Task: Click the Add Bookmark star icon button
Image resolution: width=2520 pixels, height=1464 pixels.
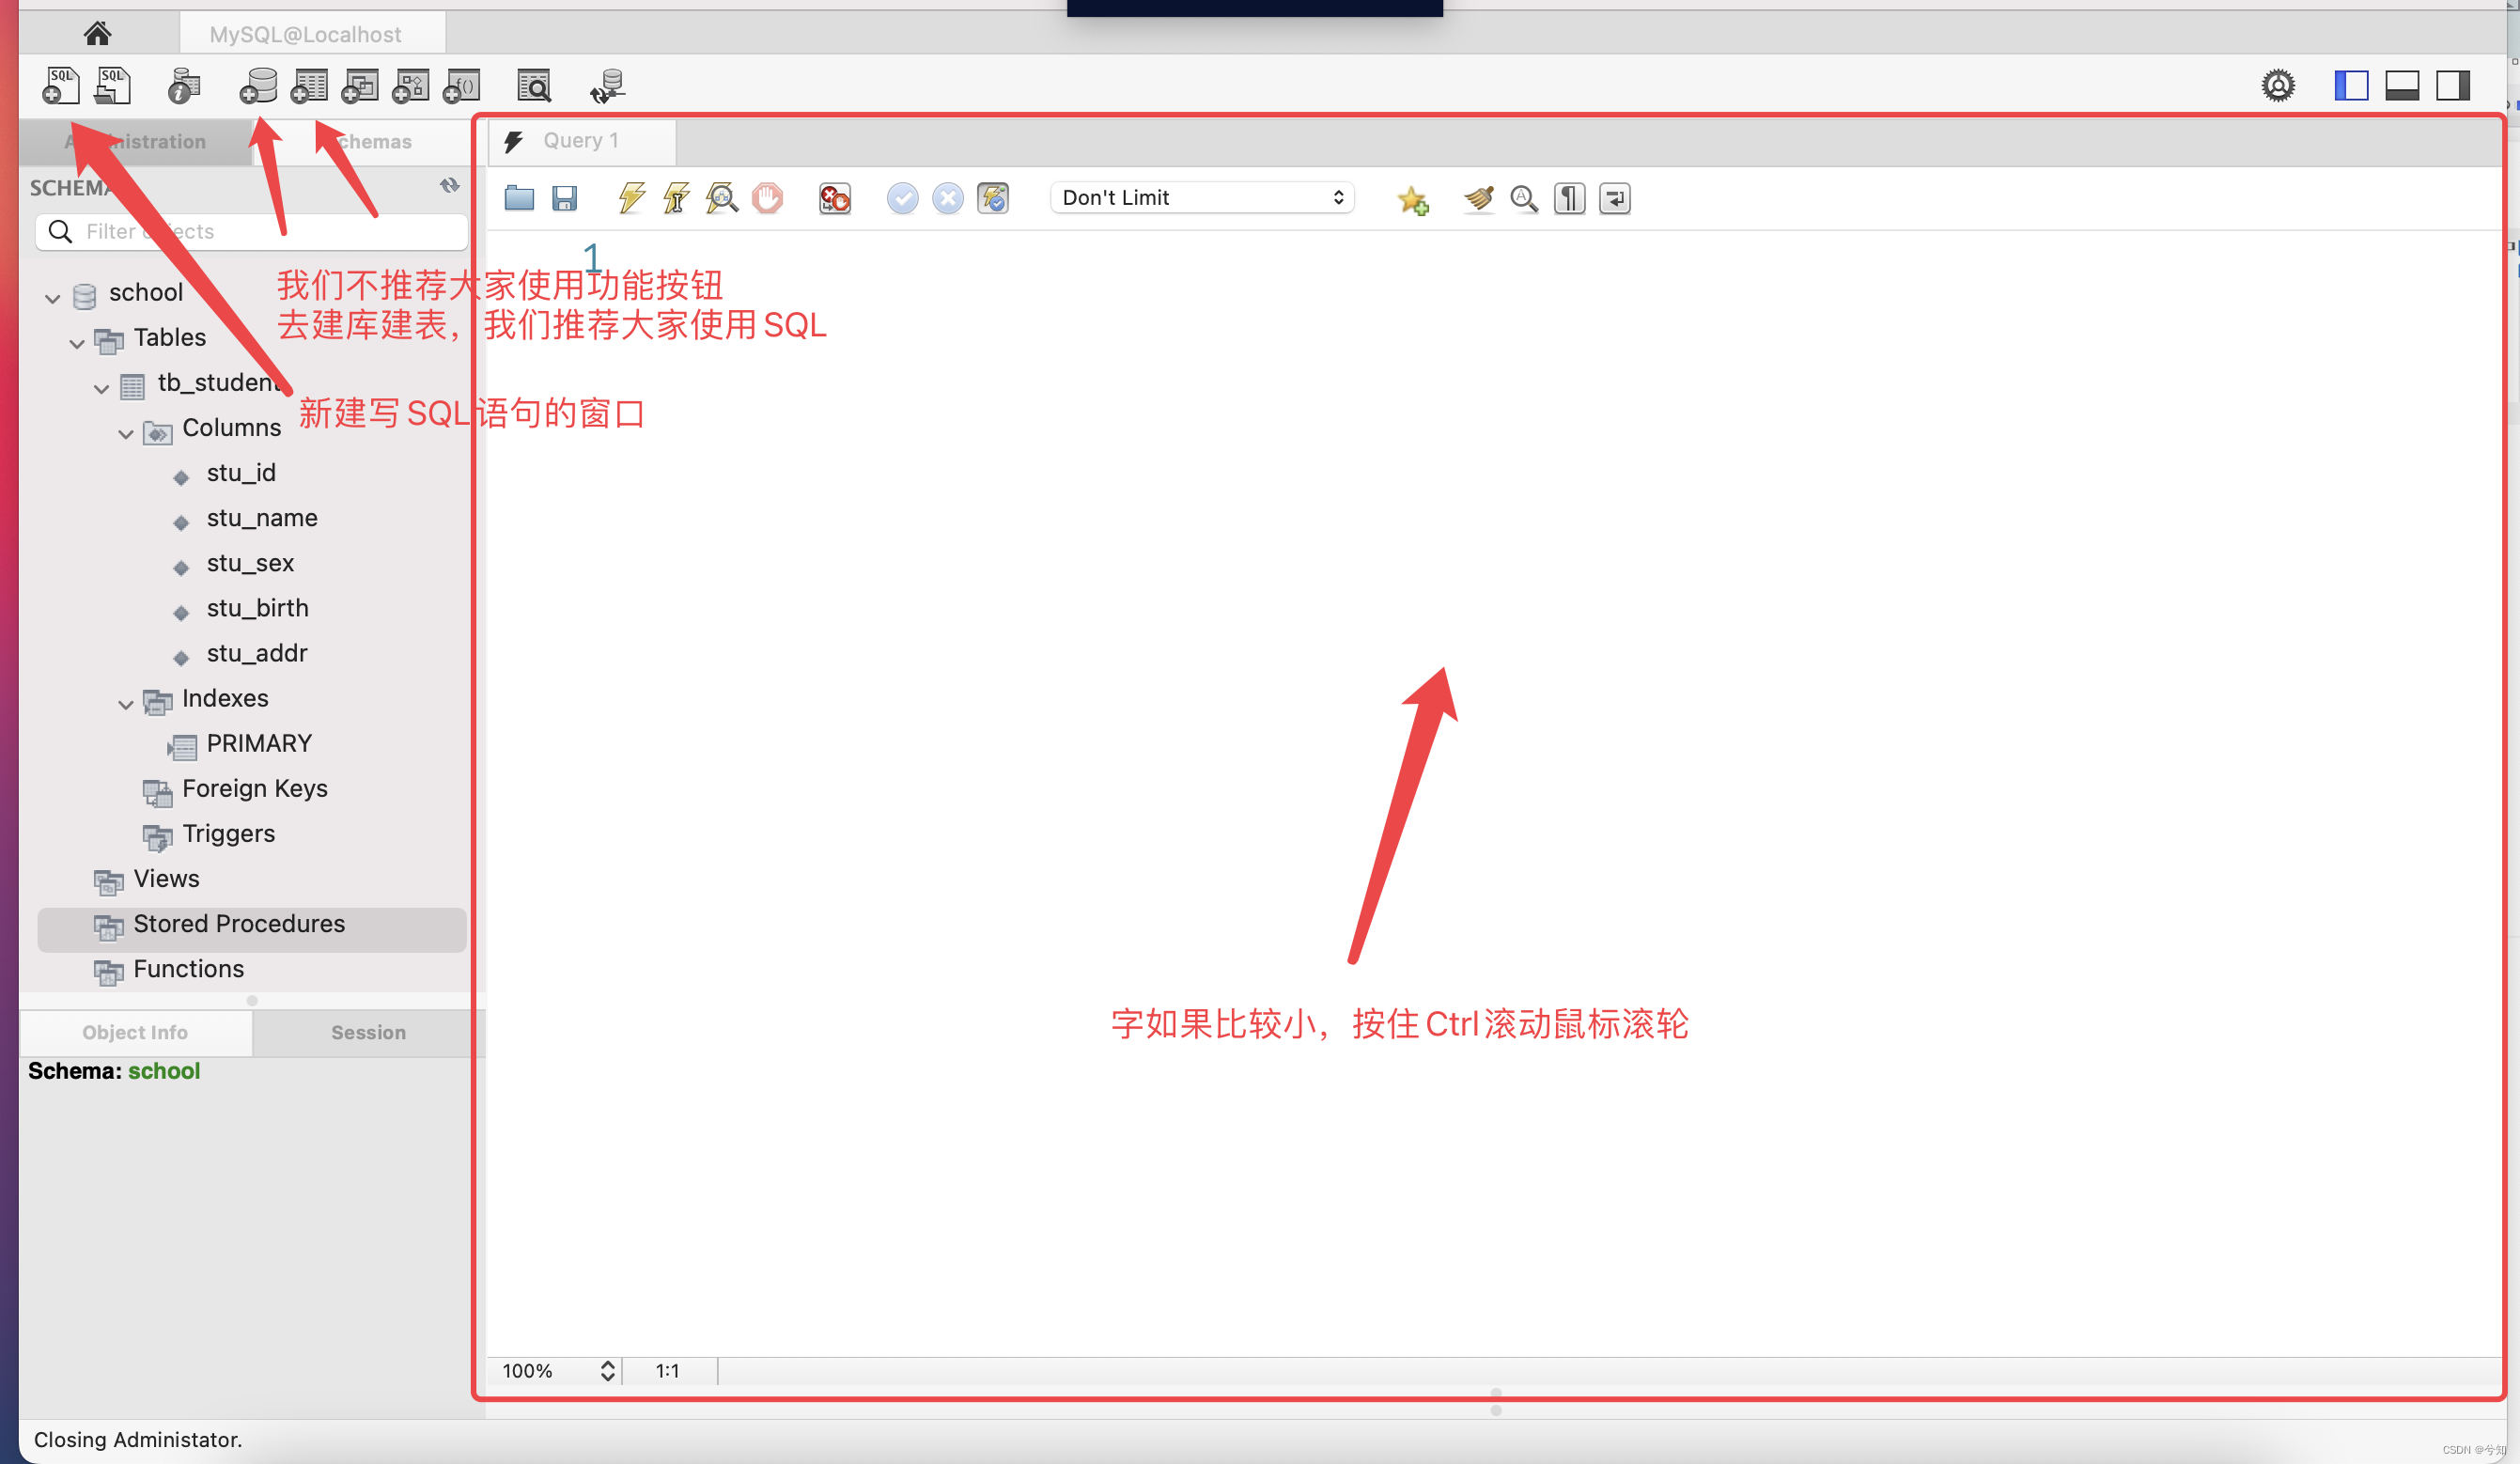Action: click(1413, 198)
